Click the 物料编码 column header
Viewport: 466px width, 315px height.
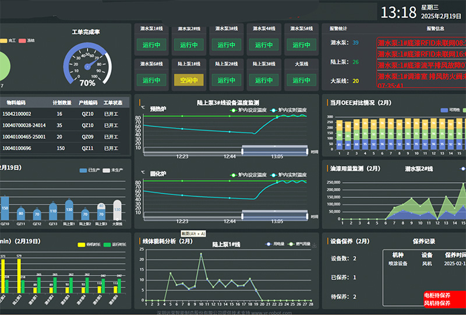pyautogui.click(x=16, y=102)
